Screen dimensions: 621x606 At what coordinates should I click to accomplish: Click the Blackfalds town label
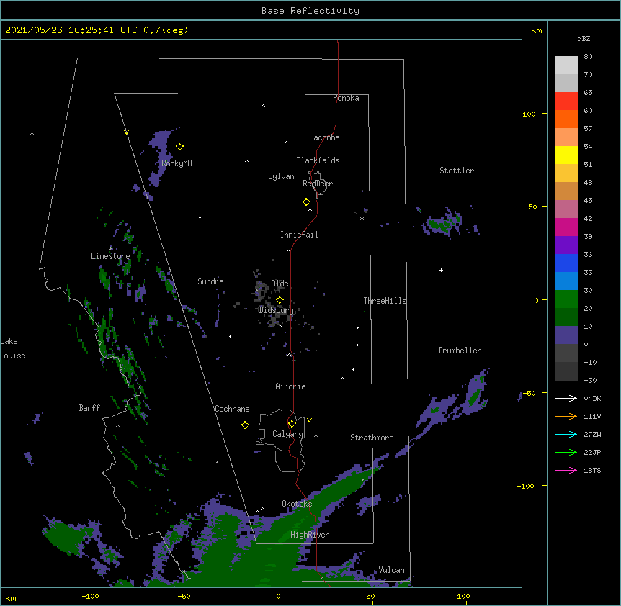pyautogui.click(x=318, y=160)
